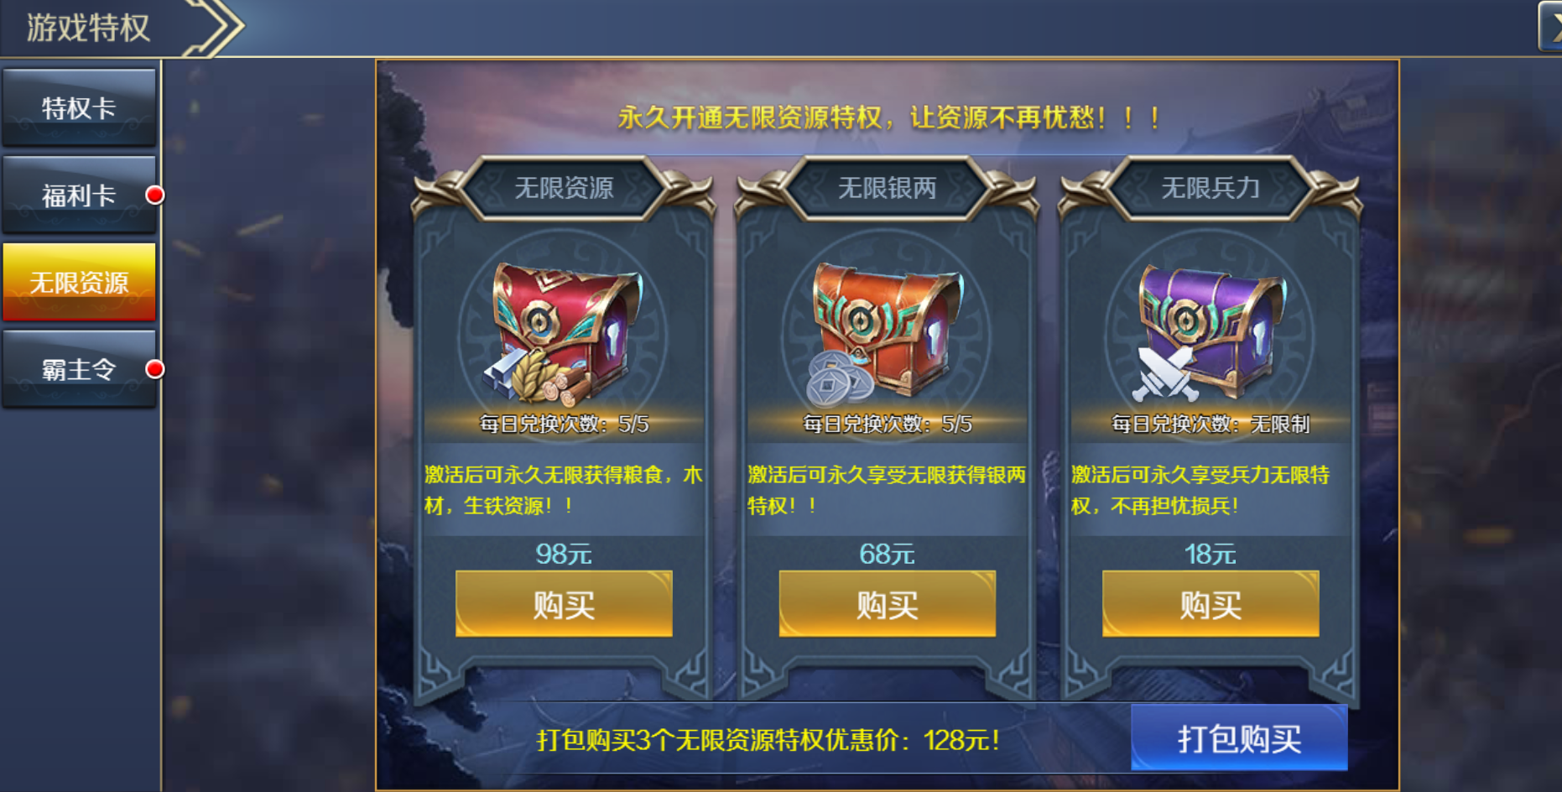Click the 游戏特权 title arrow banner
Viewport: 1562px width, 792px height.
(x=122, y=28)
